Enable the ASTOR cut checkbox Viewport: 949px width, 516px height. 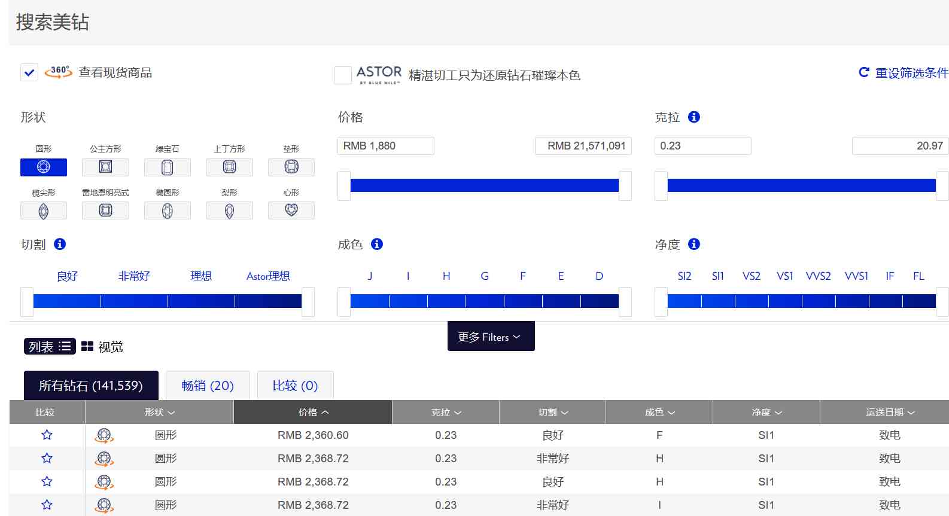[342, 75]
